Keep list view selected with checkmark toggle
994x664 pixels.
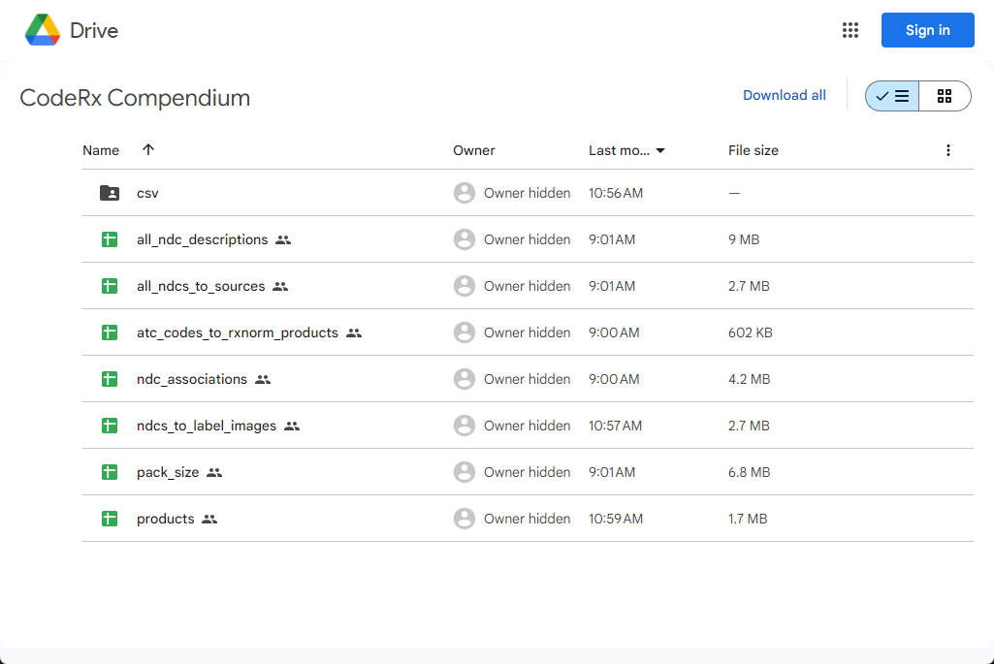click(892, 95)
